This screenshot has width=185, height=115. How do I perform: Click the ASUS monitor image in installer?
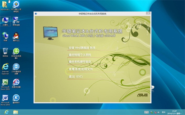51,33
